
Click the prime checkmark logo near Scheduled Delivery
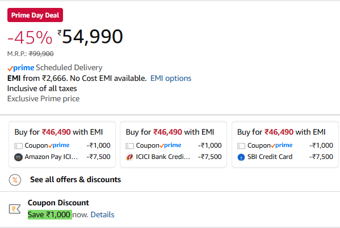[21, 68]
